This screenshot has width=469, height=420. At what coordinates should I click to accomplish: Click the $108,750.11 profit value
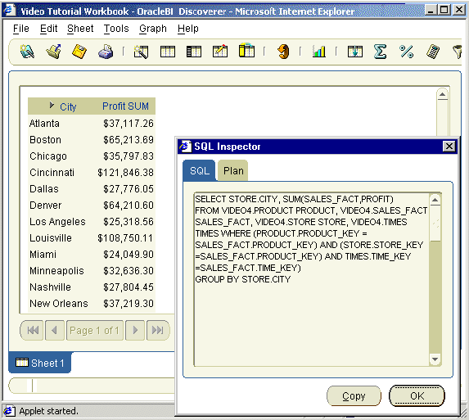coord(125,237)
